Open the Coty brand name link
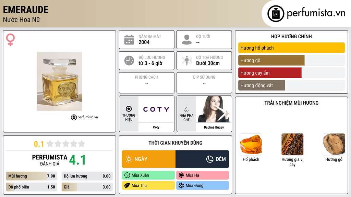This screenshot has height=197, width=351. pos(156,127)
